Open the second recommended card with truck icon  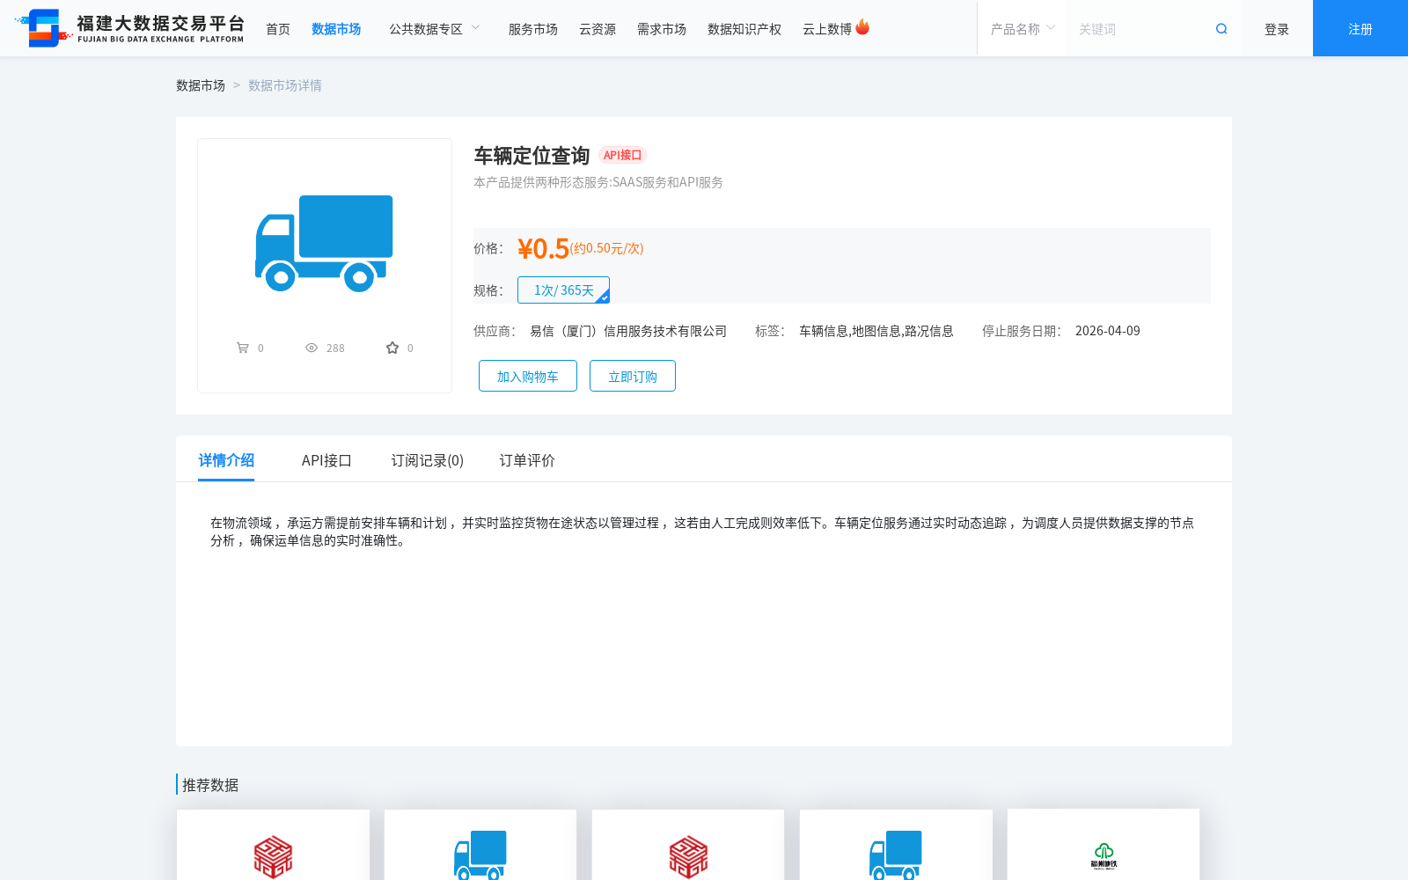tap(480, 845)
